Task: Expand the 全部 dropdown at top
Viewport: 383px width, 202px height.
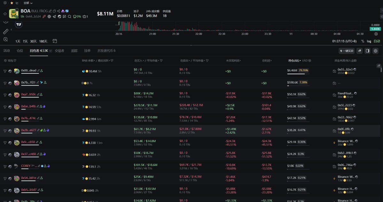Action: click(x=28, y=3)
